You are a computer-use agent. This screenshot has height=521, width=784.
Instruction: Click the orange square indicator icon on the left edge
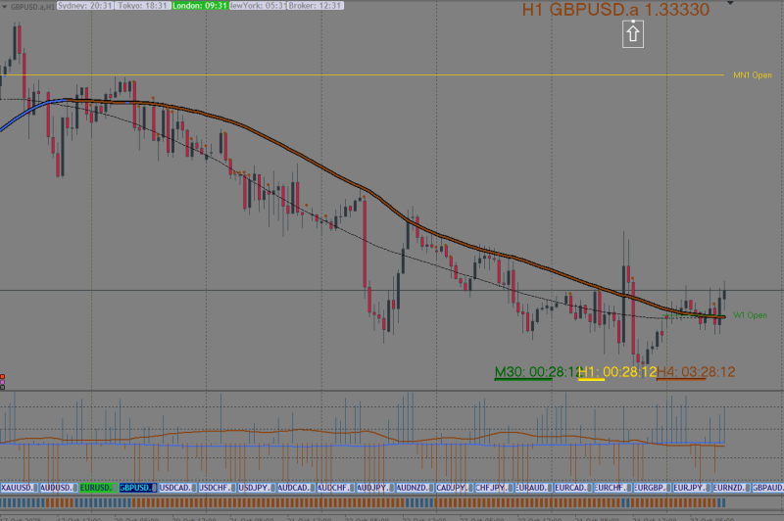pyautogui.click(x=3, y=377)
